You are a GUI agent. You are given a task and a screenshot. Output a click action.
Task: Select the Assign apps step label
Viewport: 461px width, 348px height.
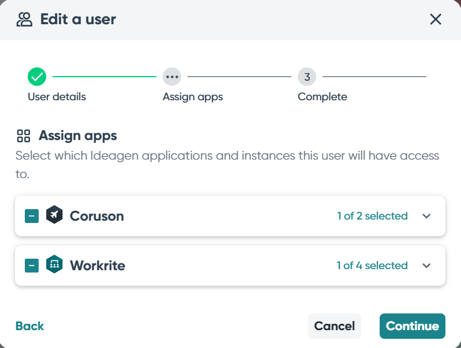coord(193,97)
